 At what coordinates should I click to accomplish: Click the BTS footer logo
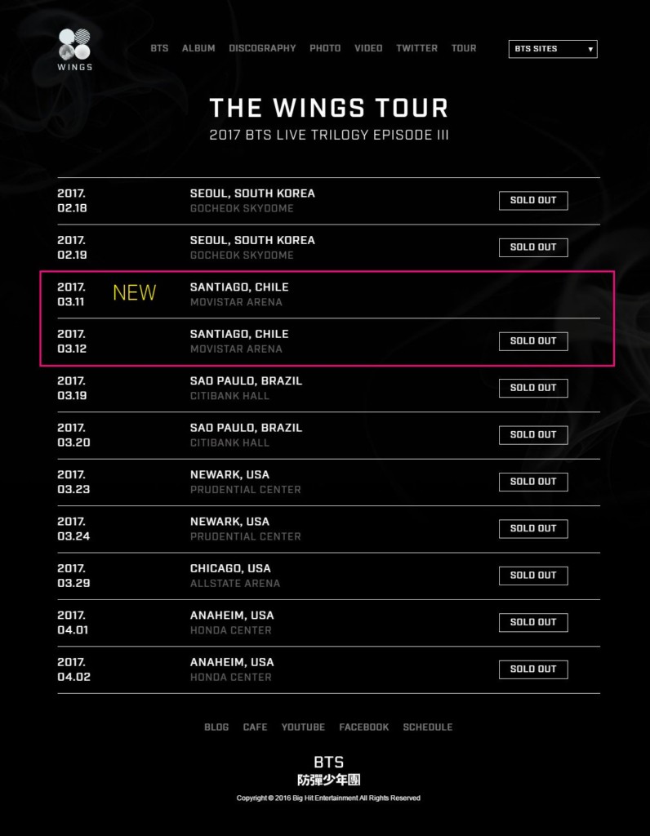click(328, 770)
